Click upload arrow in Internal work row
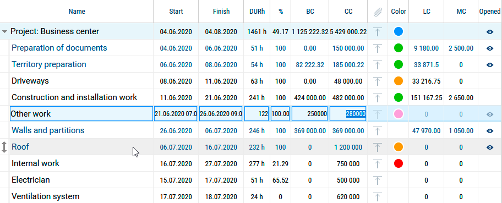This screenshot has width=502, height=203. pyautogui.click(x=378, y=164)
